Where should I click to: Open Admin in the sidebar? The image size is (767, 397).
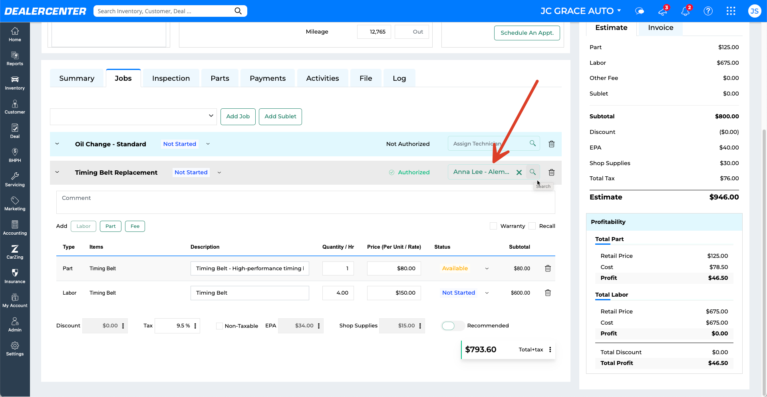[x=15, y=325]
